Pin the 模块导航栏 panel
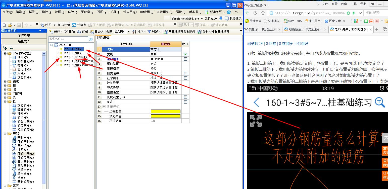Screen dimensions: 388x189 pyautogui.click(x=40, y=31)
